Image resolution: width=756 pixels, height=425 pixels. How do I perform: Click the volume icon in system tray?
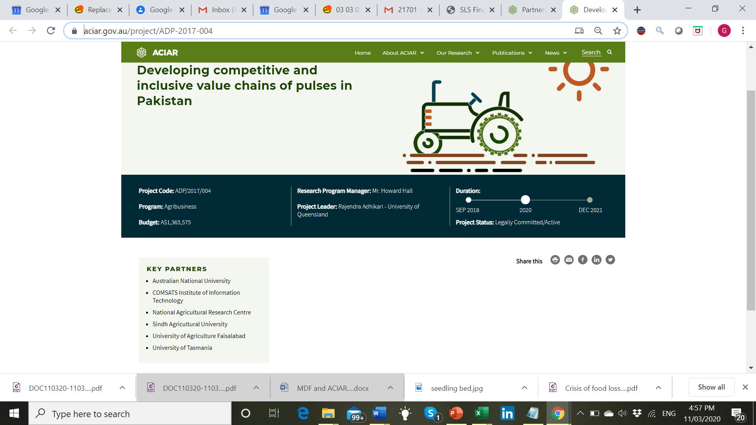coord(622,413)
